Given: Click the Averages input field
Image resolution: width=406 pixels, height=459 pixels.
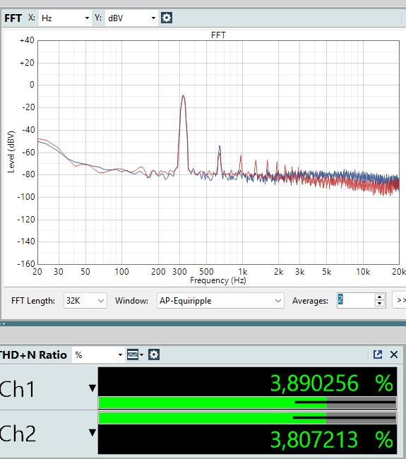Looking at the screenshot, I should coord(356,301).
